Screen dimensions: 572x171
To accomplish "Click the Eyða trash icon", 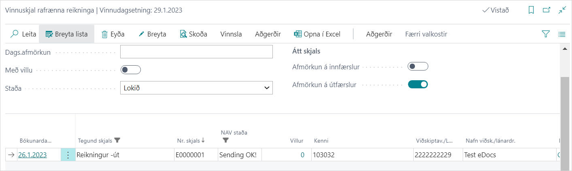I will (104, 34).
